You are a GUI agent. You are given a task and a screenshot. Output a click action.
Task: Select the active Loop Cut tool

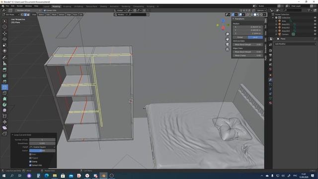coord(4,88)
